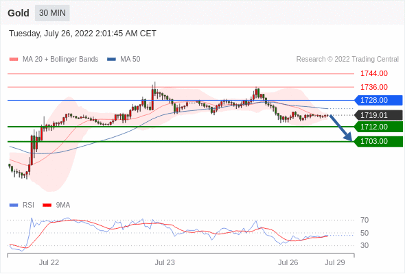The height and width of the screenshot is (274, 405).
Task: Click the 30 MIN timeframe button
Action: click(52, 13)
